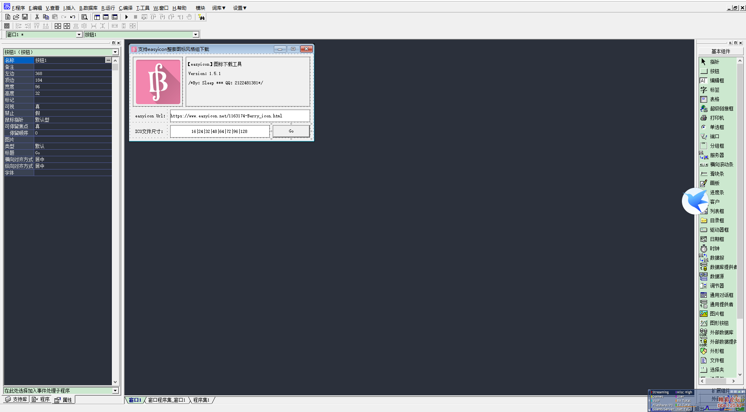746x412 pixels.
Task: Select the 进度条 progress bar component
Action: click(716, 192)
